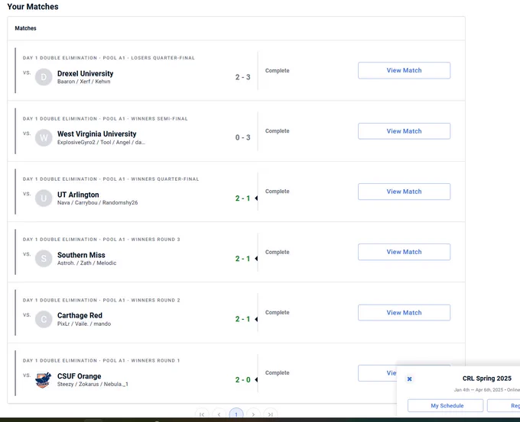The height and width of the screenshot is (422, 520).
Task: Click the Southern Miss team avatar
Action: [44, 259]
